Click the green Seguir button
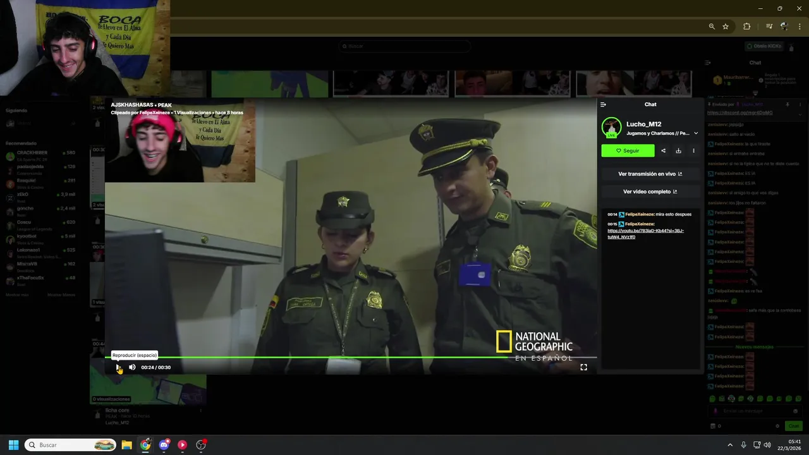Image resolution: width=809 pixels, height=455 pixels. (628, 150)
